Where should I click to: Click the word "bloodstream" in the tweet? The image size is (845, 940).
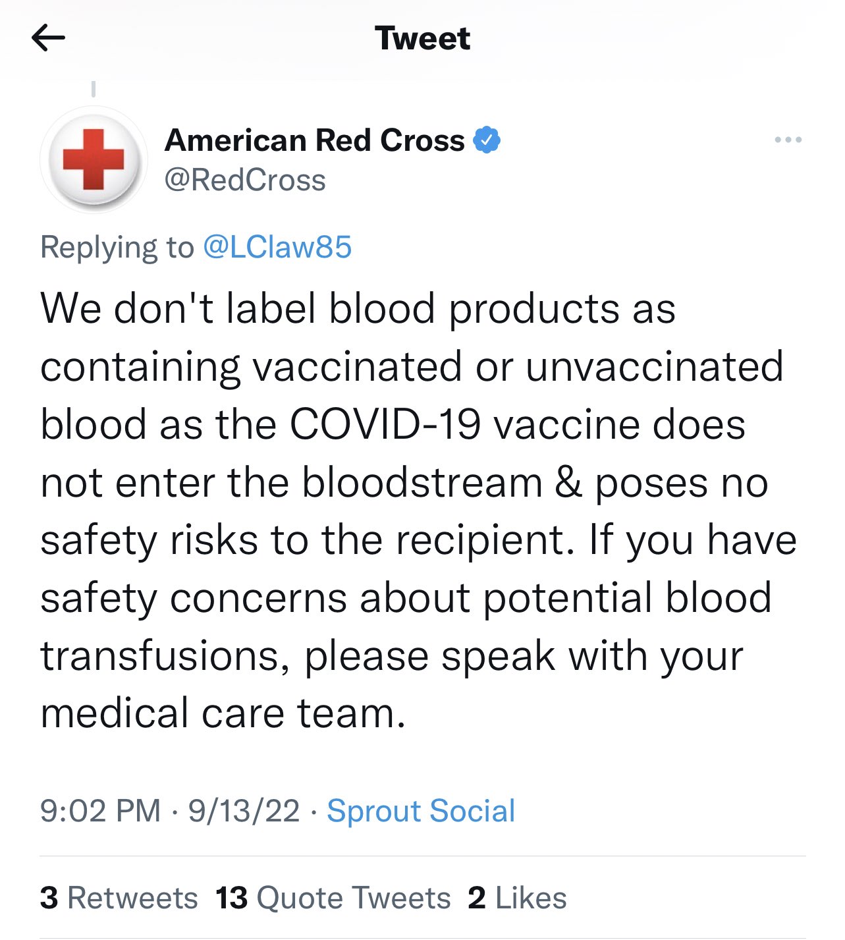422,482
